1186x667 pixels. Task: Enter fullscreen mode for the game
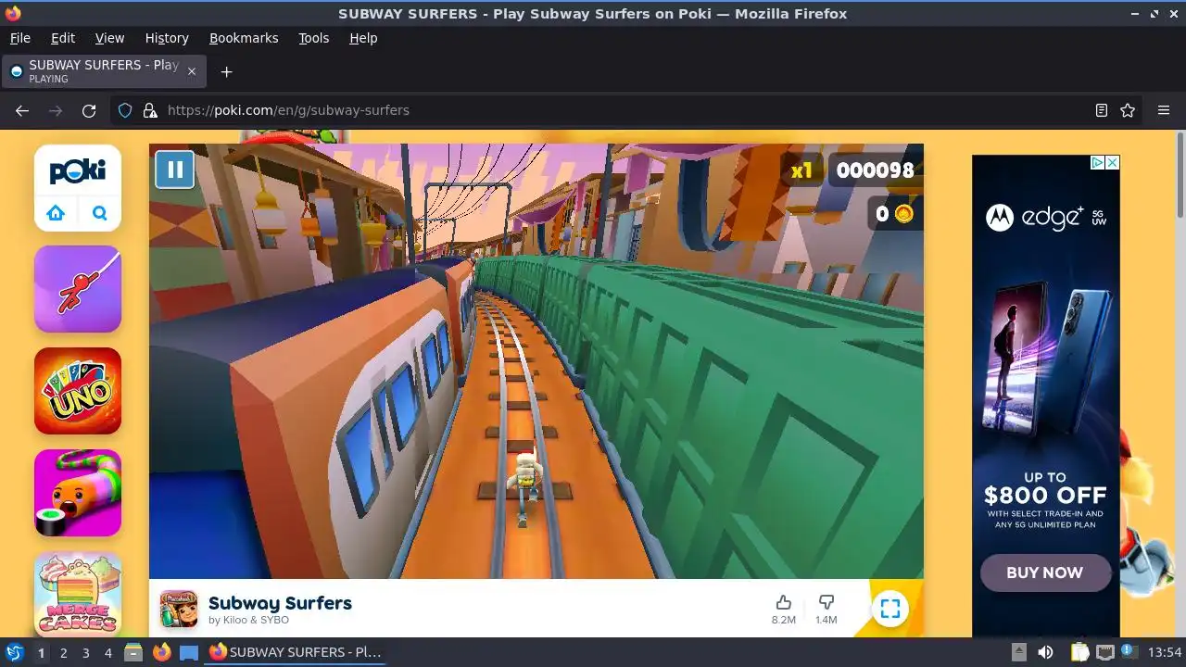pos(890,609)
